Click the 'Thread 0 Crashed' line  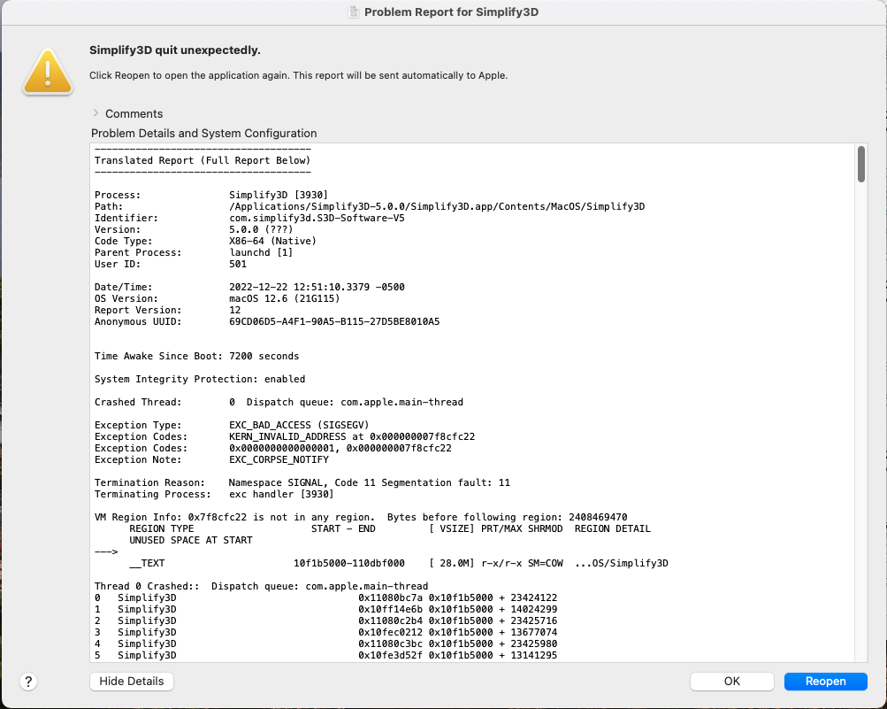262,586
